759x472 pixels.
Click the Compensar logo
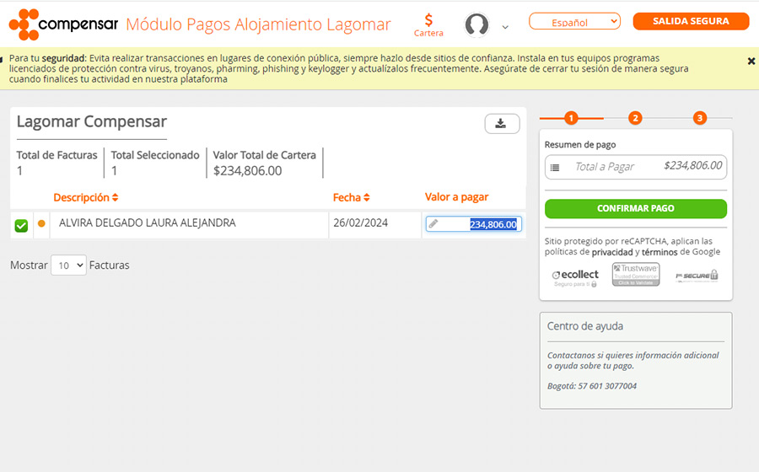(63, 24)
